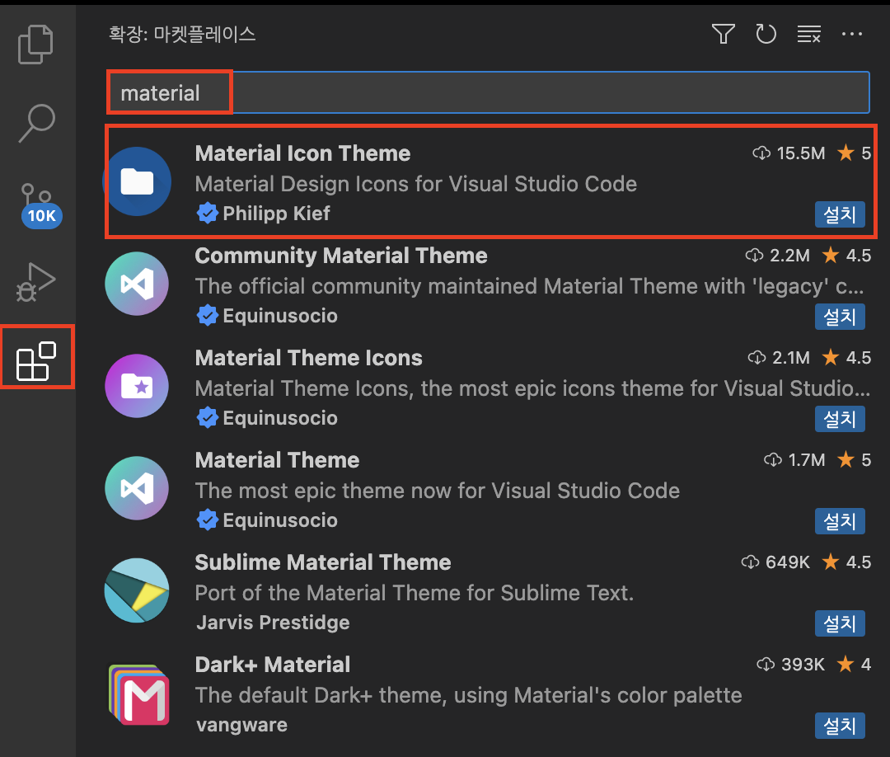Screen dimensions: 890x757
Task: Open Material Icon Theme folder icon
Action: pos(137,181)
